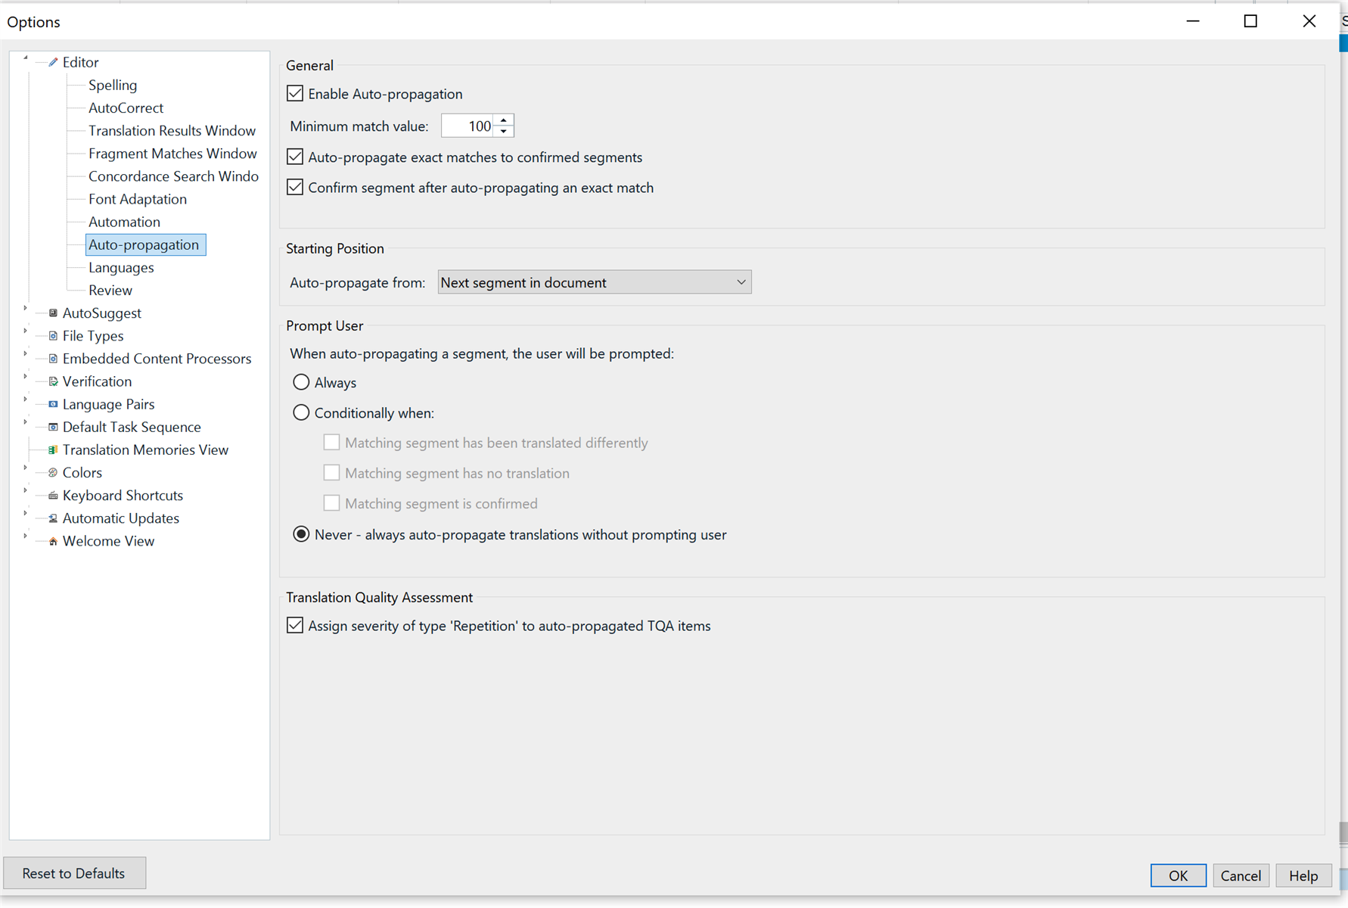Click the Language Pairs icon

pos(51,403)
